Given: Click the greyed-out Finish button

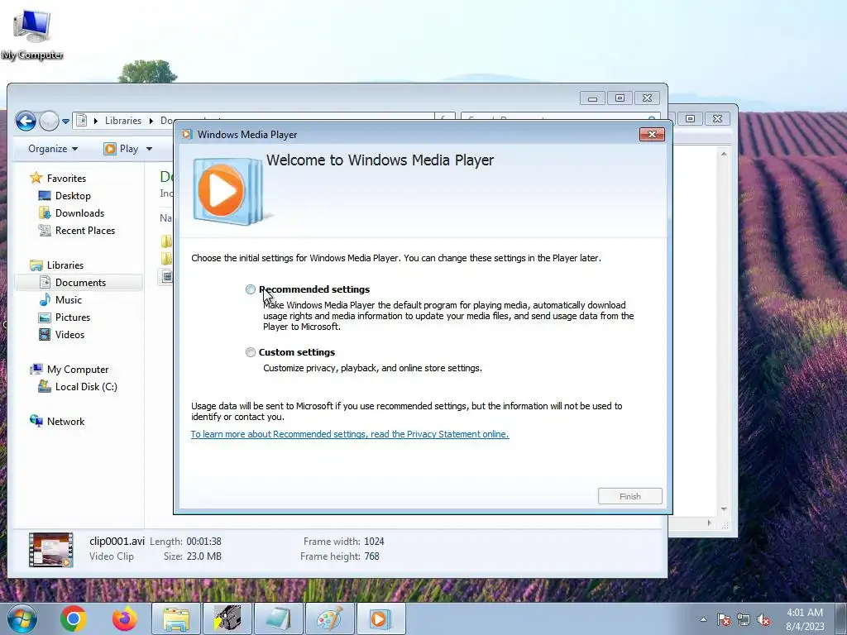Looking at the screenshot, I should 629,496.
